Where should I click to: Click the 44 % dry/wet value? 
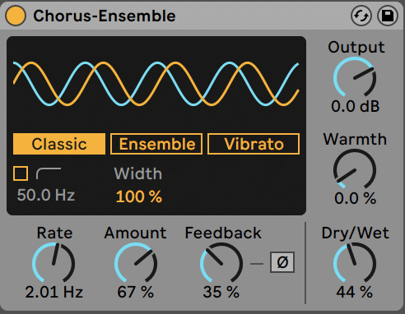click(355, 292)
